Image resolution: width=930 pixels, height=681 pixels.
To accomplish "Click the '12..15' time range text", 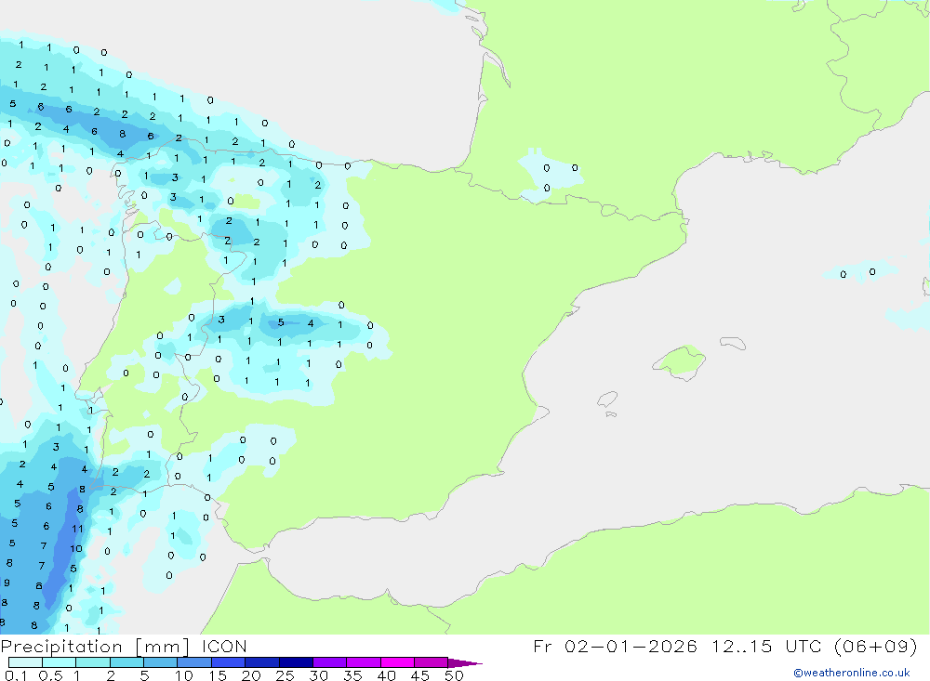I will [x=741, y=646].
